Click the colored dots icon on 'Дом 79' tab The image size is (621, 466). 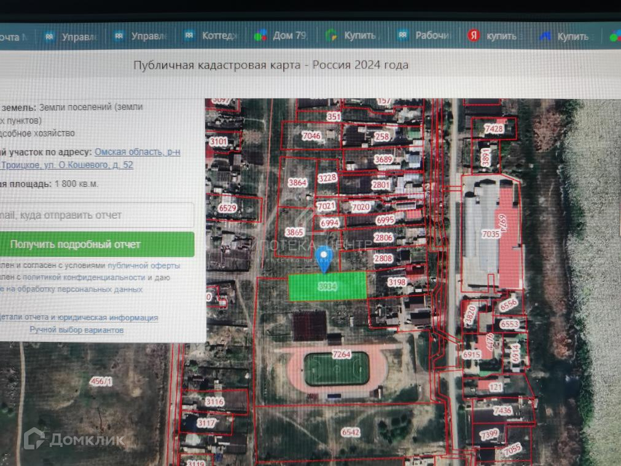(x=260, y=35)
